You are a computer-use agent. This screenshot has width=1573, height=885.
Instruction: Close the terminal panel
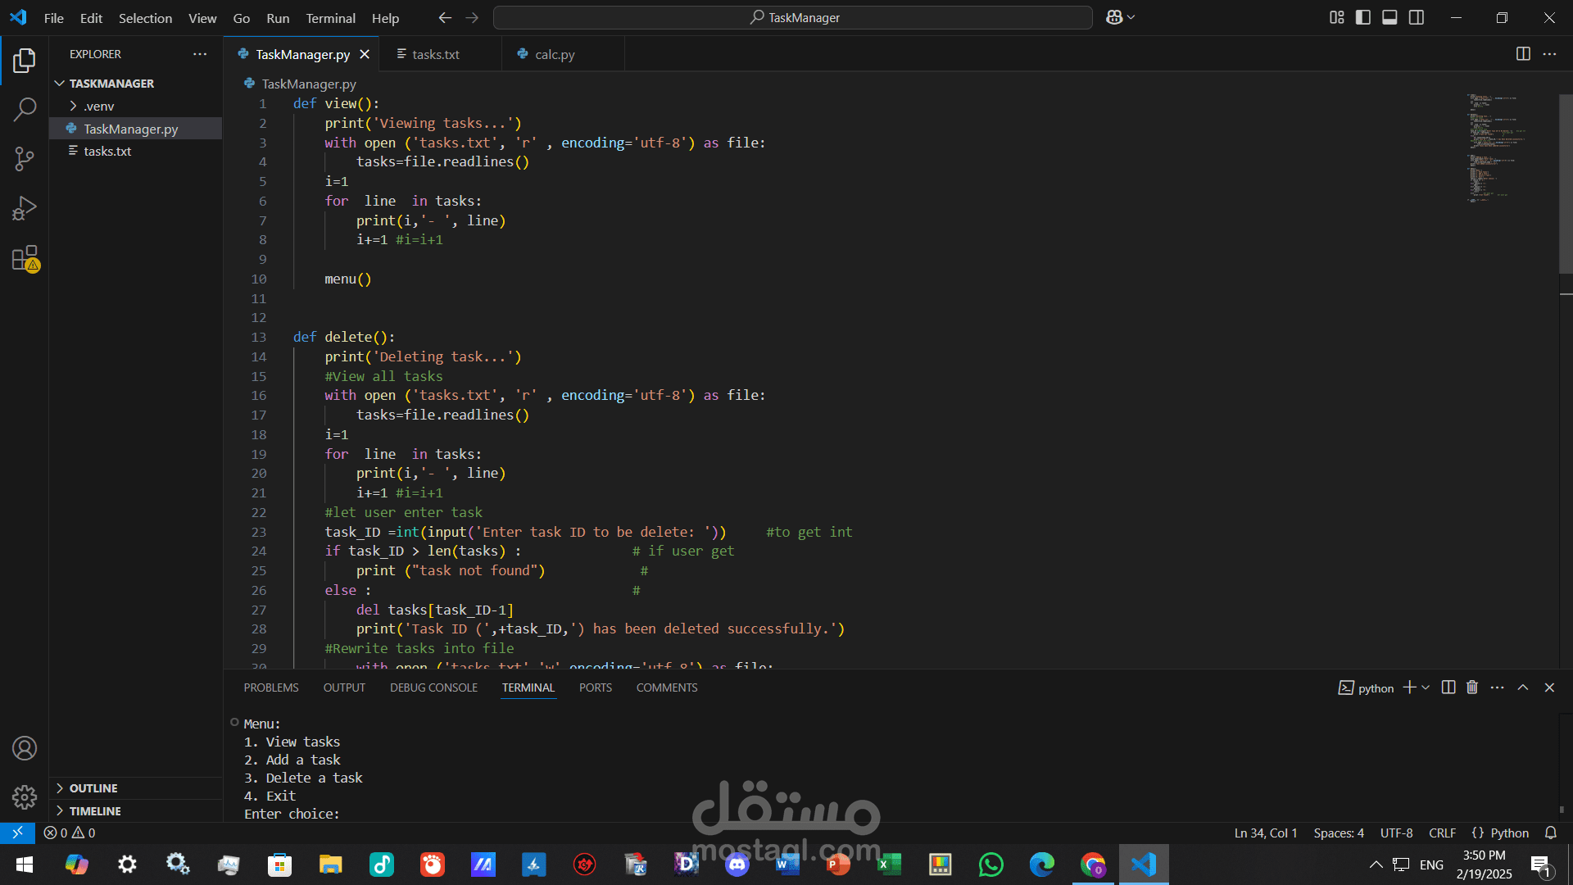(x=1549, y=688)
